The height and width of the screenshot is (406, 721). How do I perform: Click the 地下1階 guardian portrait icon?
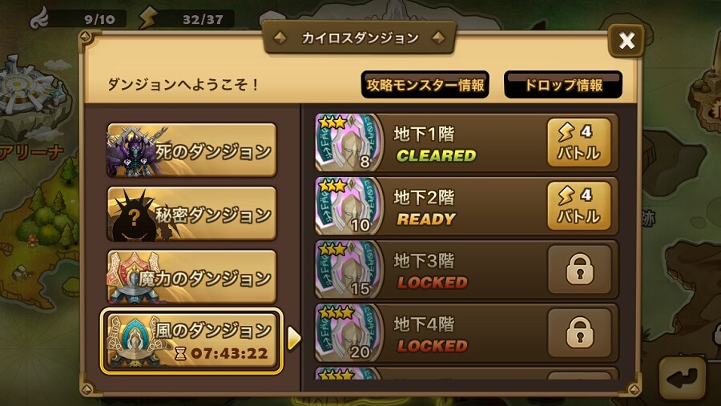coord(348,142)
